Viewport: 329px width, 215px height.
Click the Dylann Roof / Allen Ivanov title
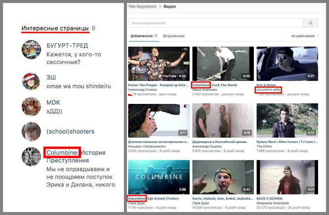(x=287, y=142)
